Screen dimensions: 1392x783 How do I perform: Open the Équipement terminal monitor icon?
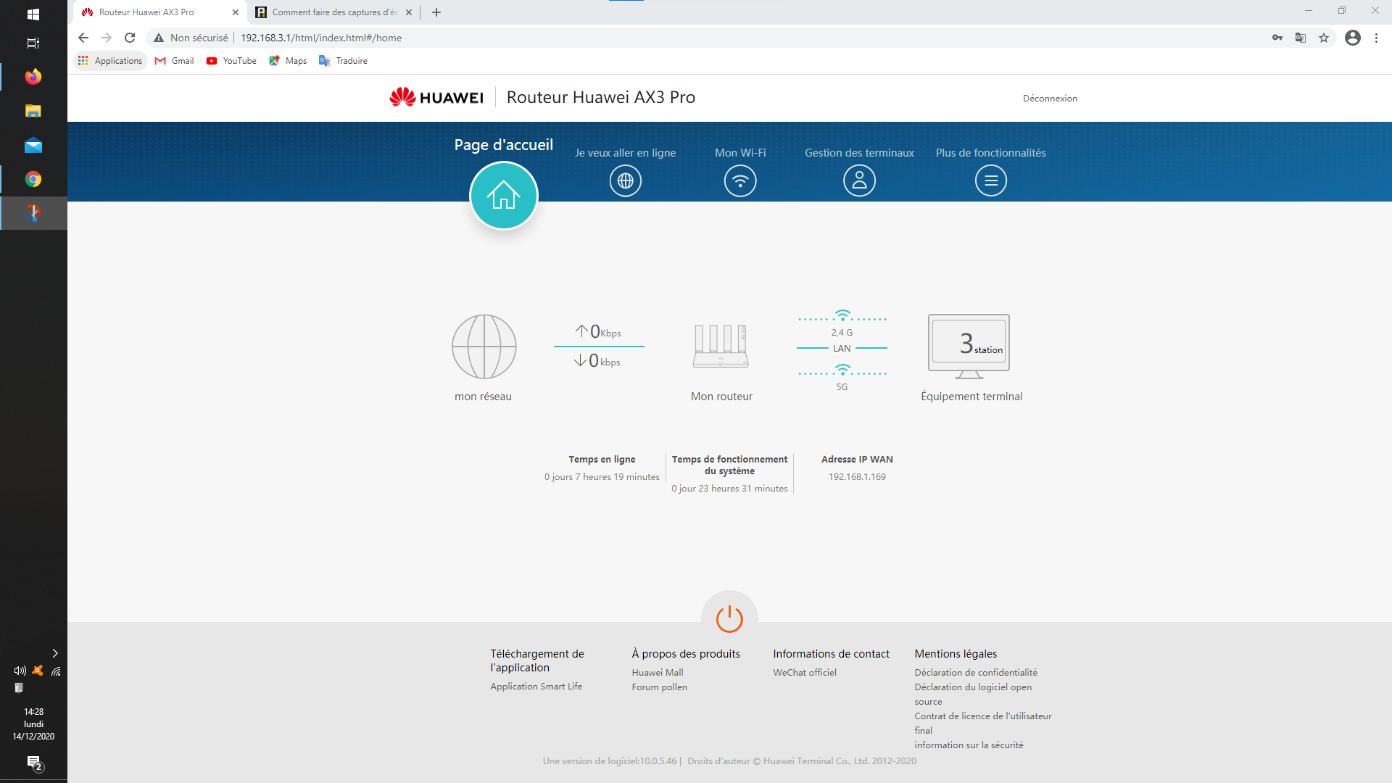(969, 345)
